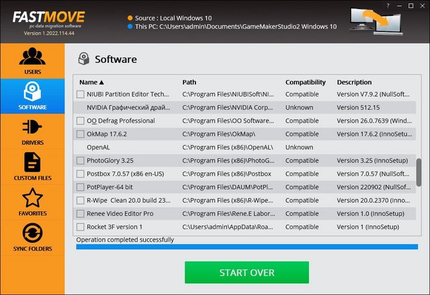Click NVIDIA's Unknown compatibility cell
430x295 pixels.
click(299, 107)
